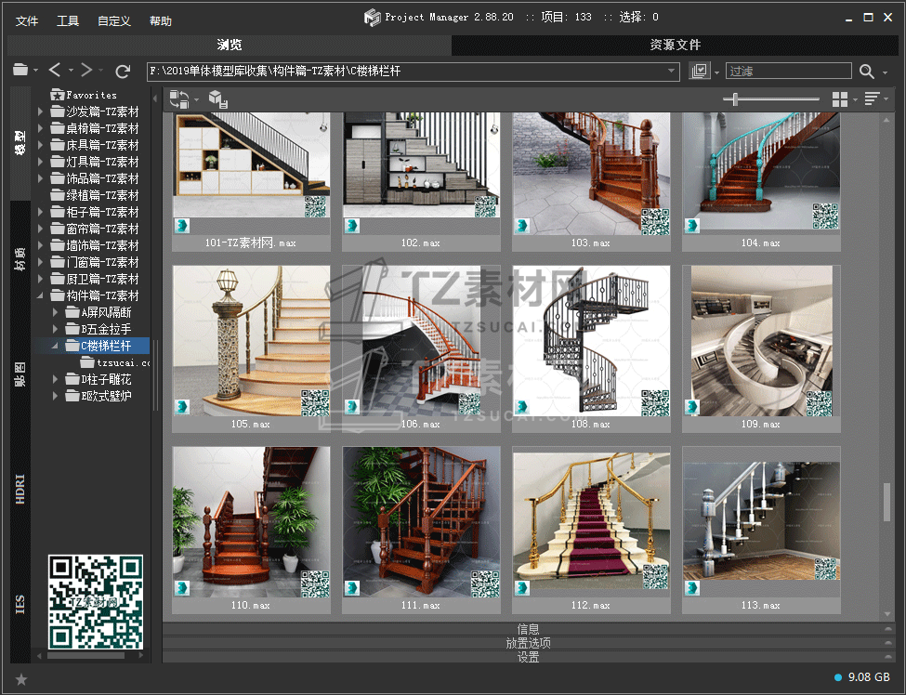The height and width of the screenshot is (695, 906).
Task: Open the thumbnail grid view mode icon
Action: pos(840,99)
